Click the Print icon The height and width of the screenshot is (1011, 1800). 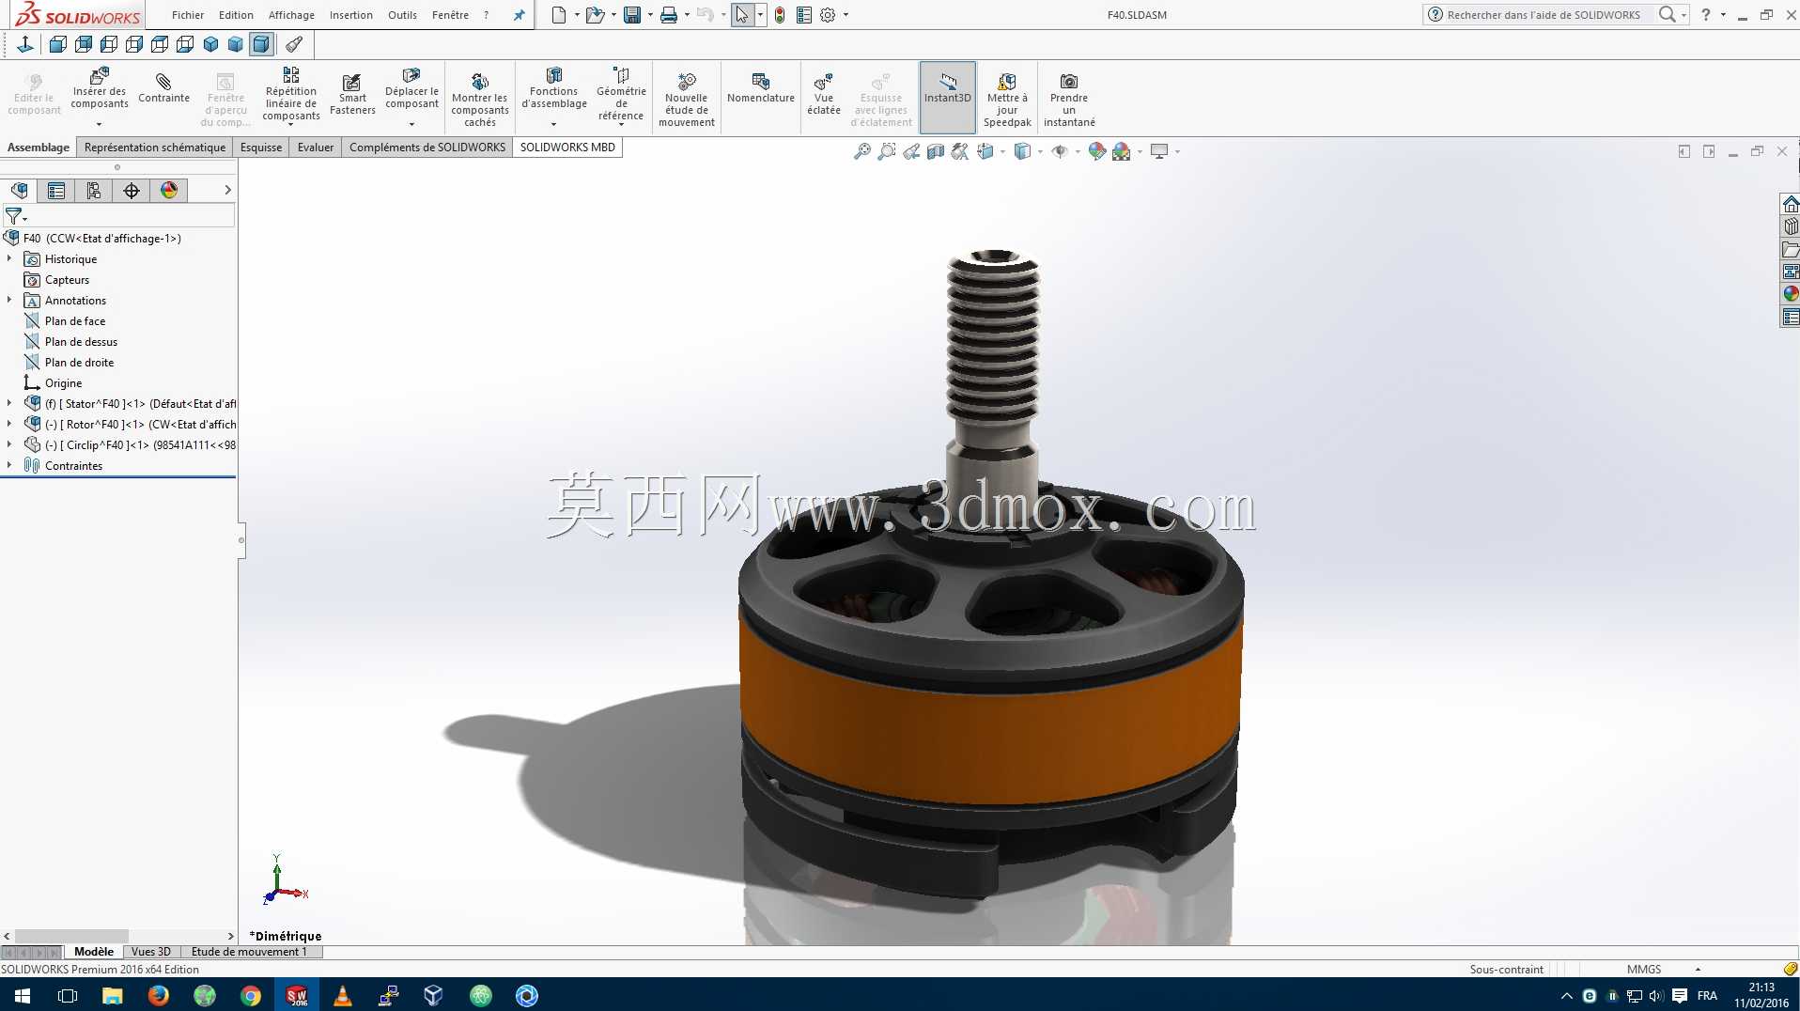[669, 15]
